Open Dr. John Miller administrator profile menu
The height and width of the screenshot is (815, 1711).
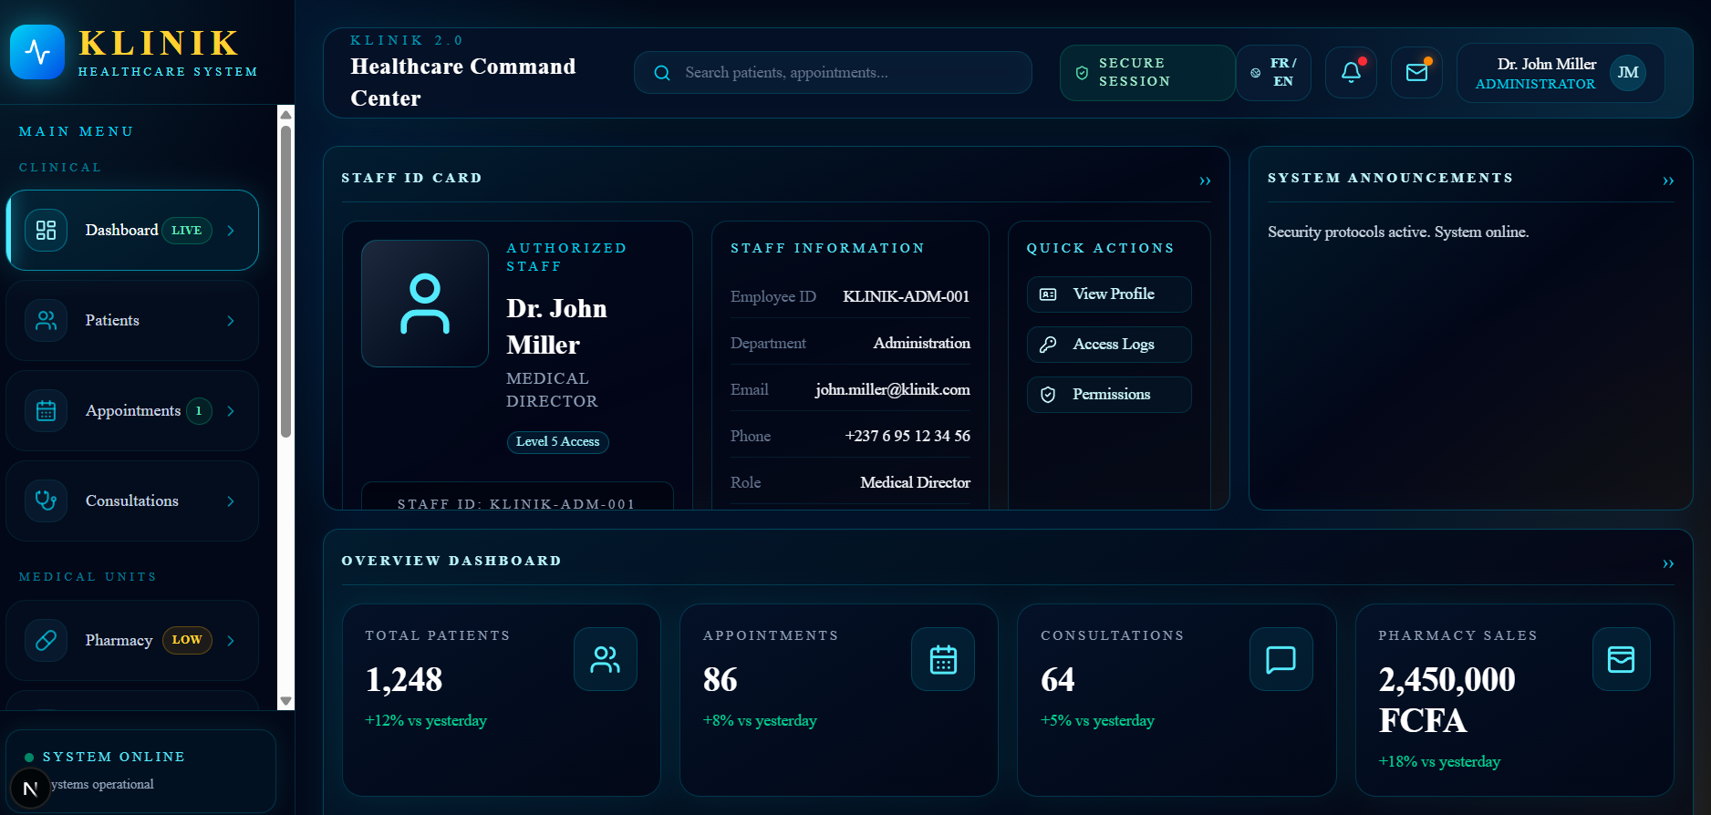tap(1561, 73)
